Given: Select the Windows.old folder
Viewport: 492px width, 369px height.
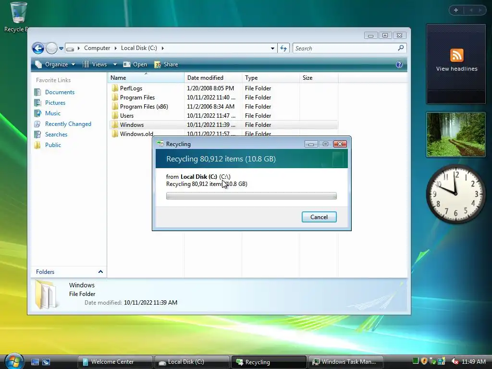Looking at the screenshot, I should coord(136,134).
